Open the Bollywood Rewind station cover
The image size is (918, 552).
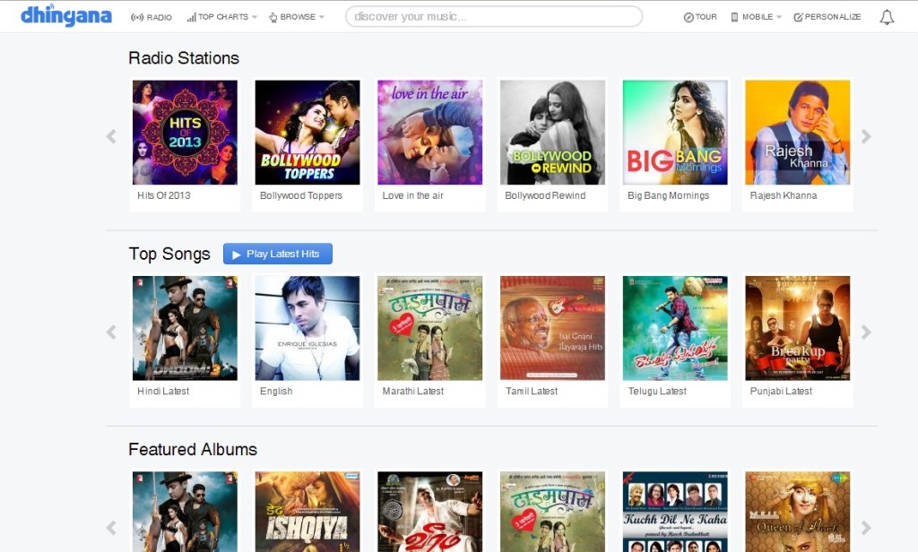(552, 133)
